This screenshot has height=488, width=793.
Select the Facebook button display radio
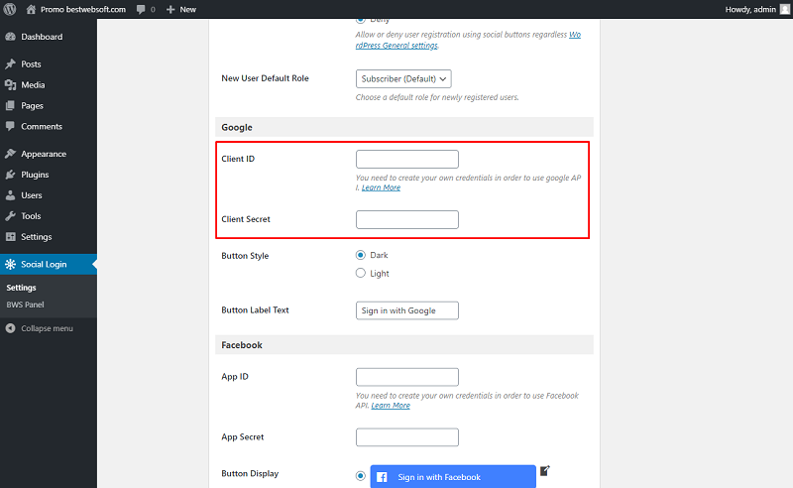(360, 476)
